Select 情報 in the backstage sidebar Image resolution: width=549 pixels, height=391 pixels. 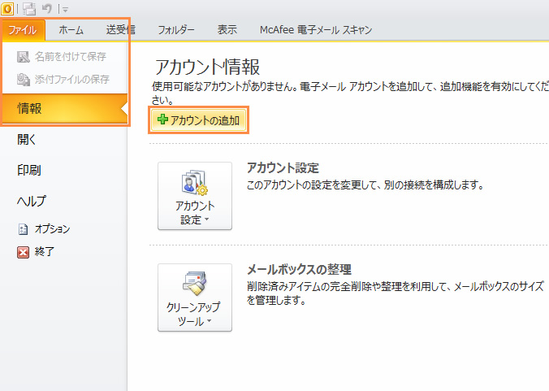(x=30, y=109)
